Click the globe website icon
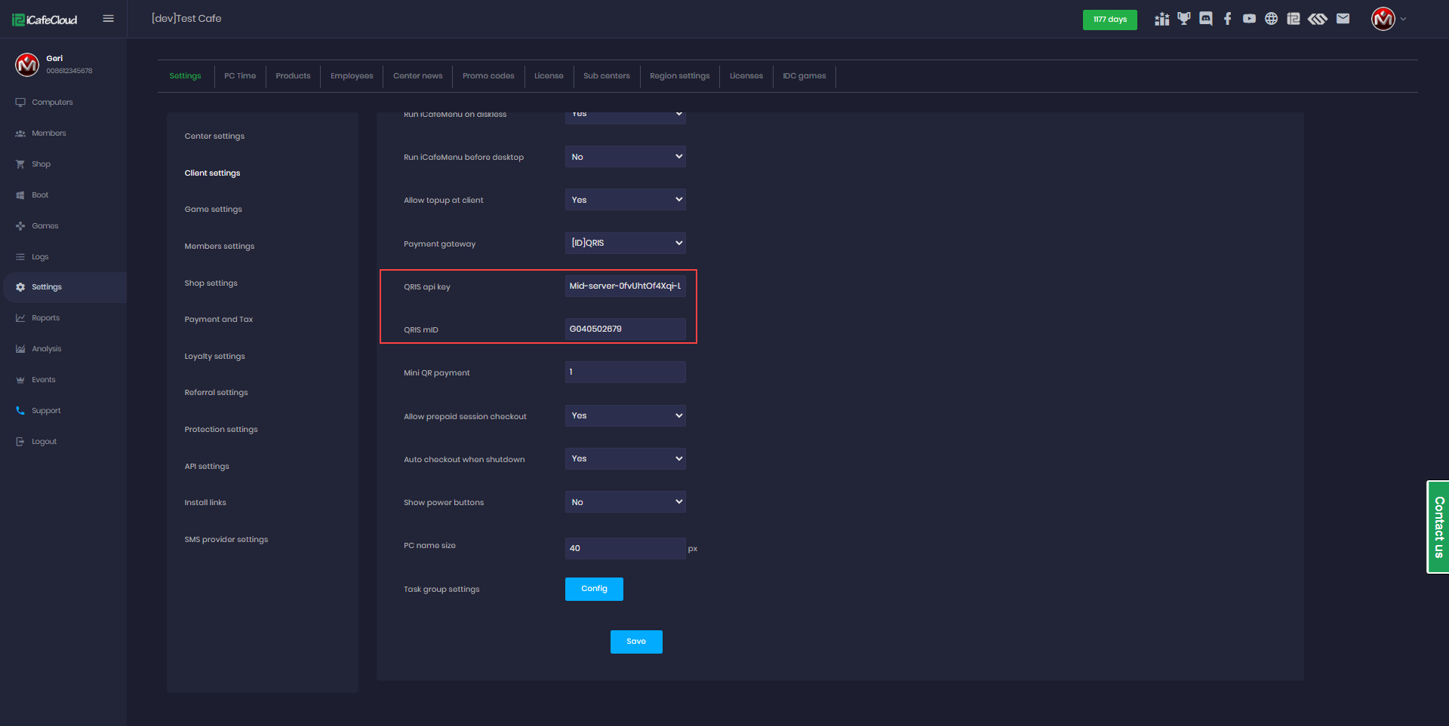1449x726 pixels. [x=1271, y=19]
